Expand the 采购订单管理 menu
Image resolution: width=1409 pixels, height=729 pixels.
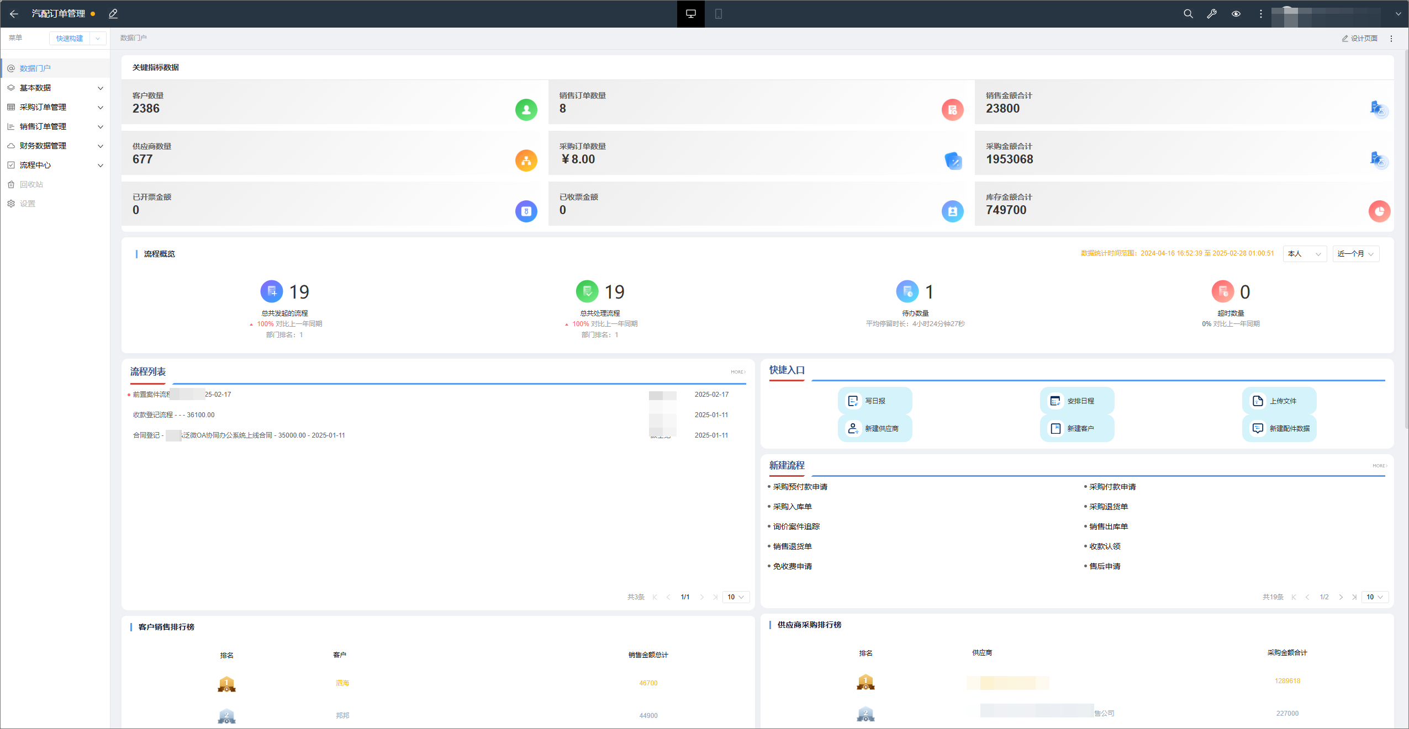pyautogui.click(x=55, y=107)
